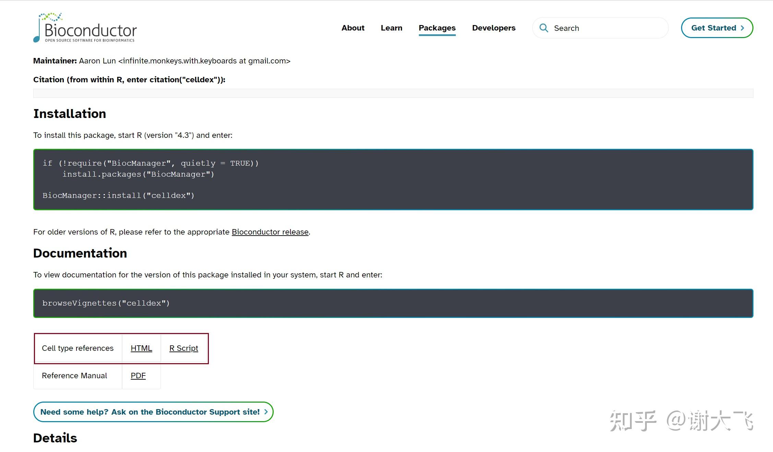Click the magnifying glass search icon
Image resolution: width=773 pixels, height=452 pixels.
(x=544, y=28)
